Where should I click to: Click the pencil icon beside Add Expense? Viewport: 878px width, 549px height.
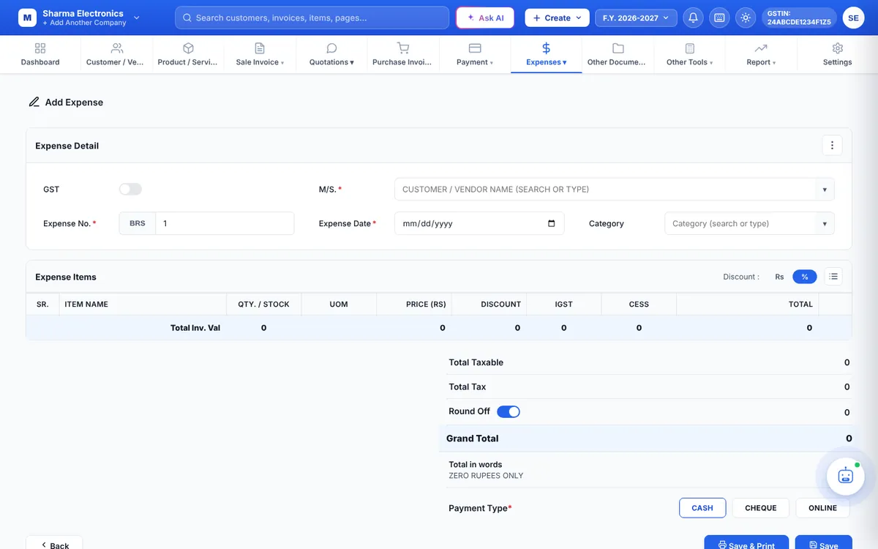(x=34, y=102)
